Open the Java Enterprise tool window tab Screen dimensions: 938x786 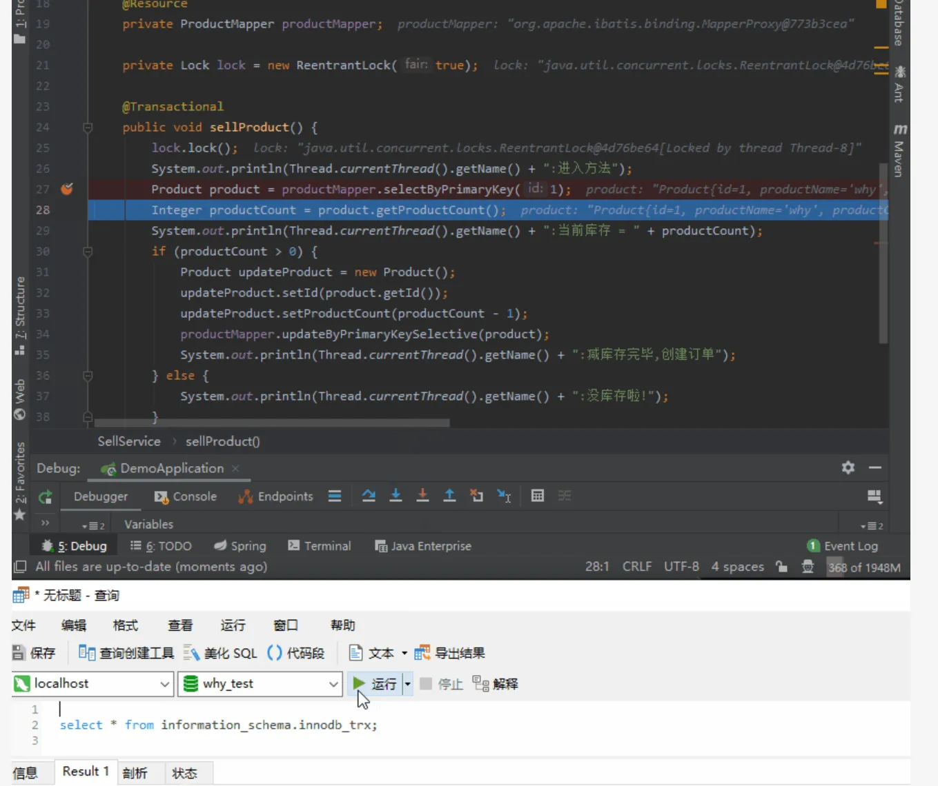(422, 546)
